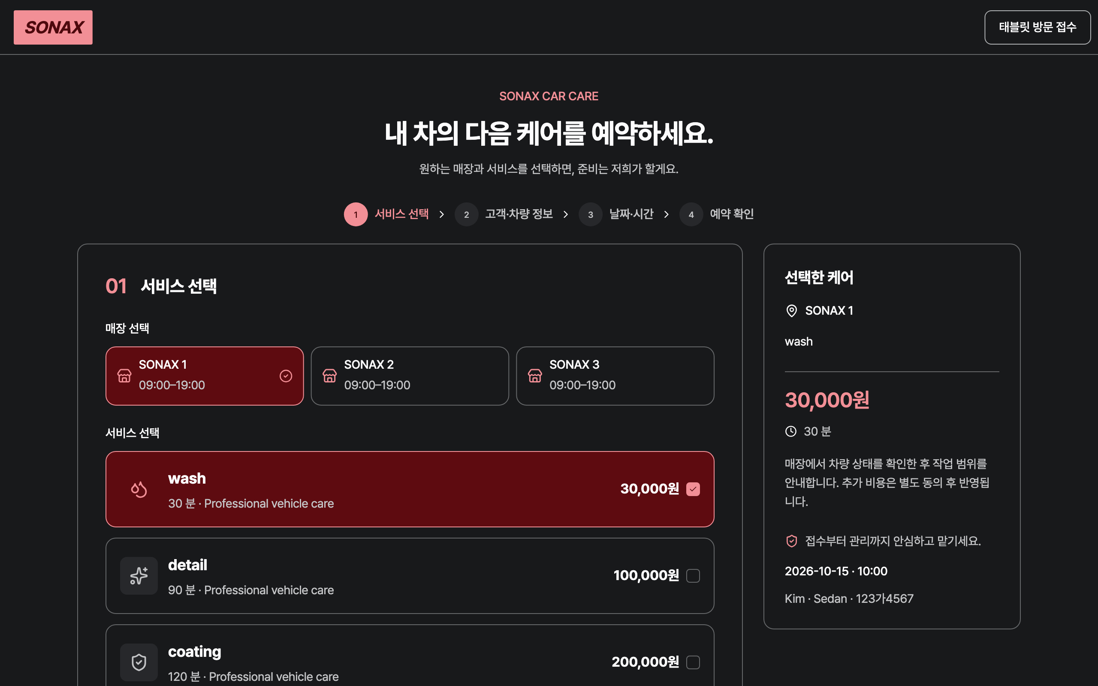Click chevron after 고객·차량 정보 step
This screenshot has width=1098, height=686.
(x=566, y=214)
